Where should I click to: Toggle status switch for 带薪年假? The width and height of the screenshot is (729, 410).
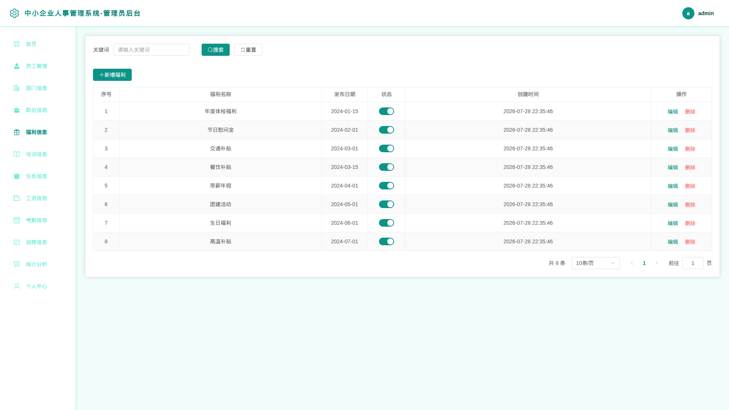click(386, 186)
